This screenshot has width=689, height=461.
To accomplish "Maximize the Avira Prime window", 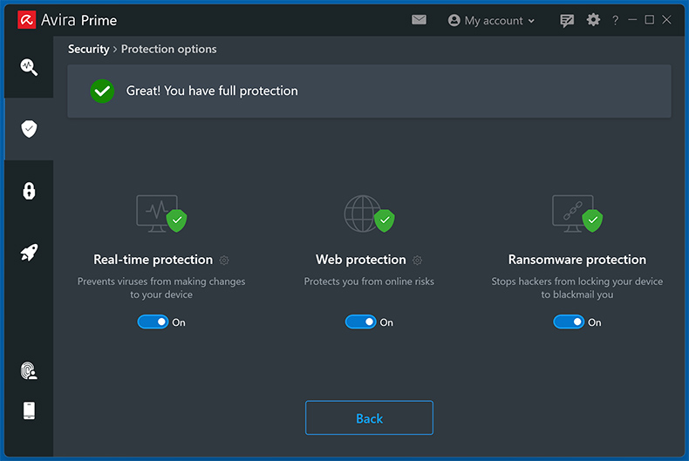I will (650, 20).
